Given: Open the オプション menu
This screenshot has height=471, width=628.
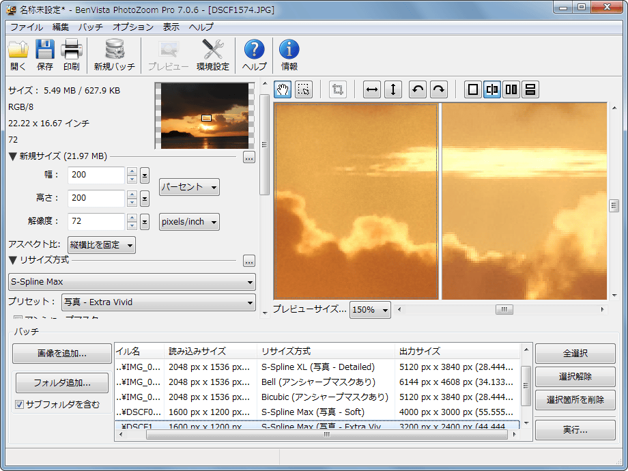Looking at the screenshot, I should click(x=133, y=27).
